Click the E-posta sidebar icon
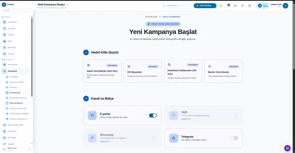The height and width of the screenshot is (153, 295). (x=4, y=54)
